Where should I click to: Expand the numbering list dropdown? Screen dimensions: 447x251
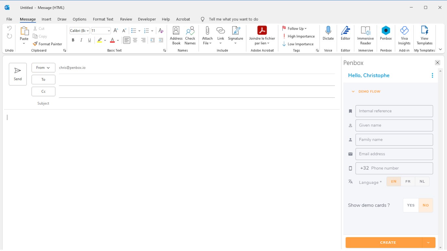pyautogui.click(x=152, y=31)
